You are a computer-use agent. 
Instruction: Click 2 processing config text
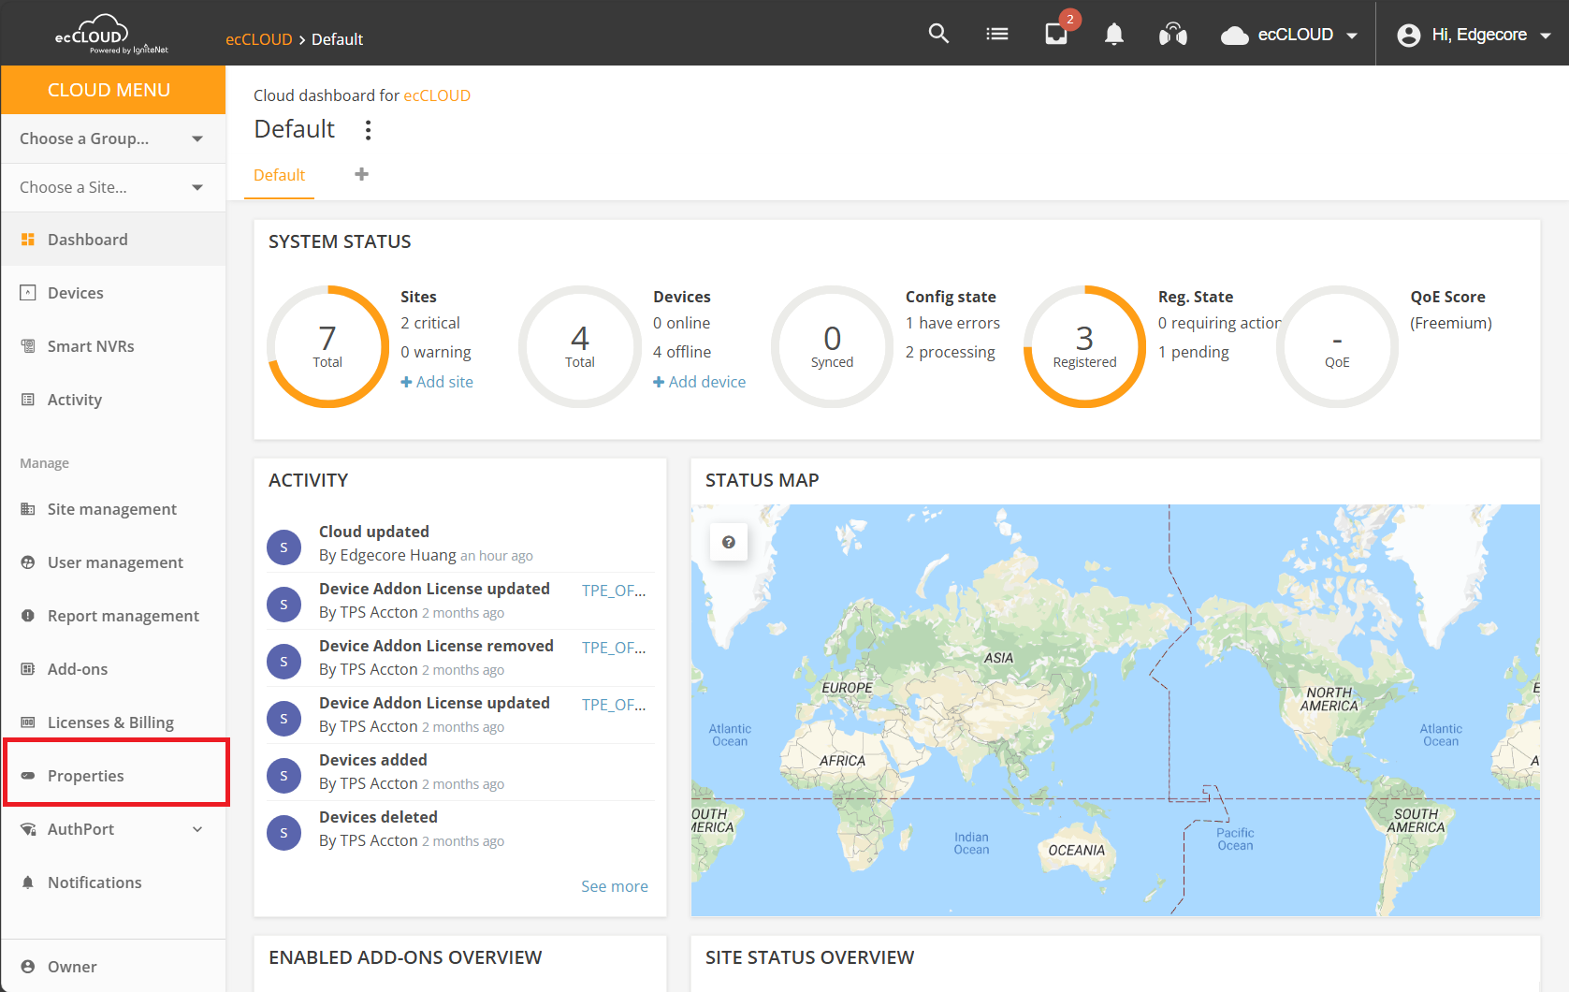pos(951,352)
